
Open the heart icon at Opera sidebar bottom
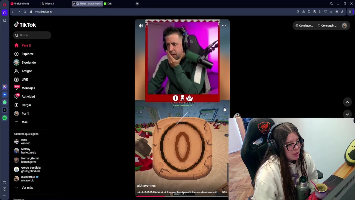click(x=4, y=183)
